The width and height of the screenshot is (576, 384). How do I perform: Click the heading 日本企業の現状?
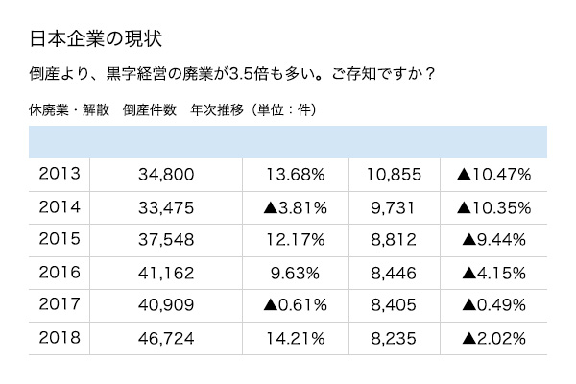pos(95,38)
